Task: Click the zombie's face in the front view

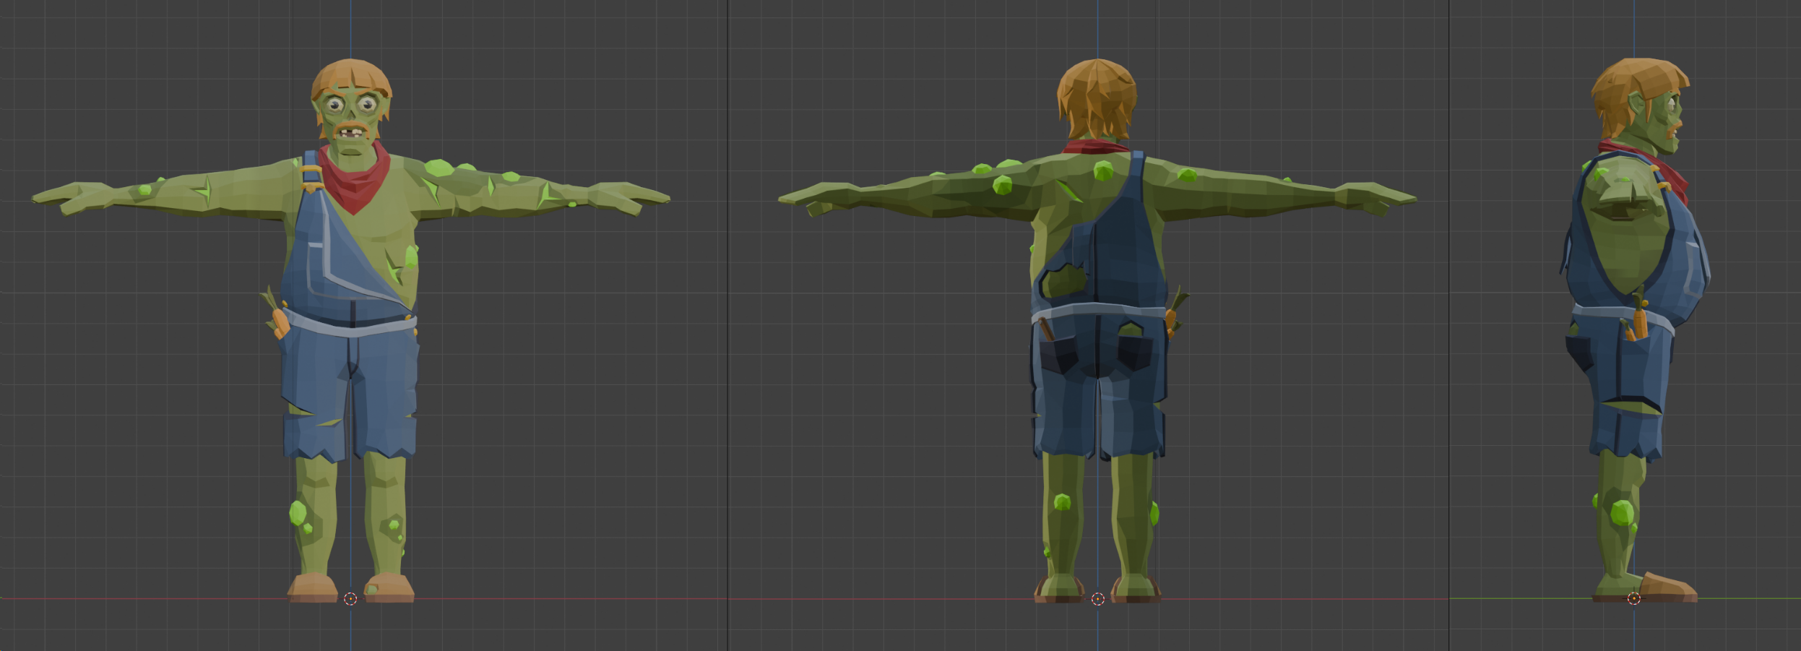Action: [352, 123]
